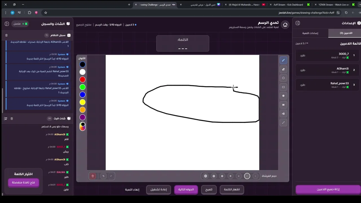Select the pencil drawing tool
The image size is (361, 203).
point(283,60)
